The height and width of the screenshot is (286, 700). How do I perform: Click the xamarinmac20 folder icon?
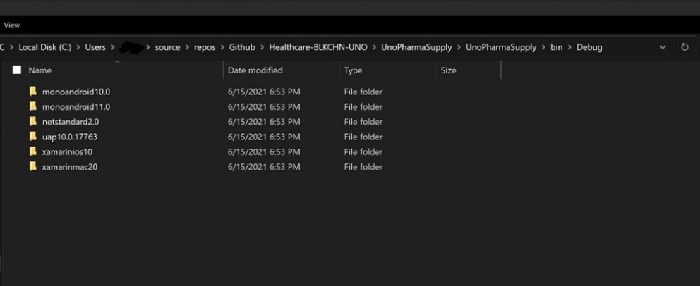[x=32, y=167]
